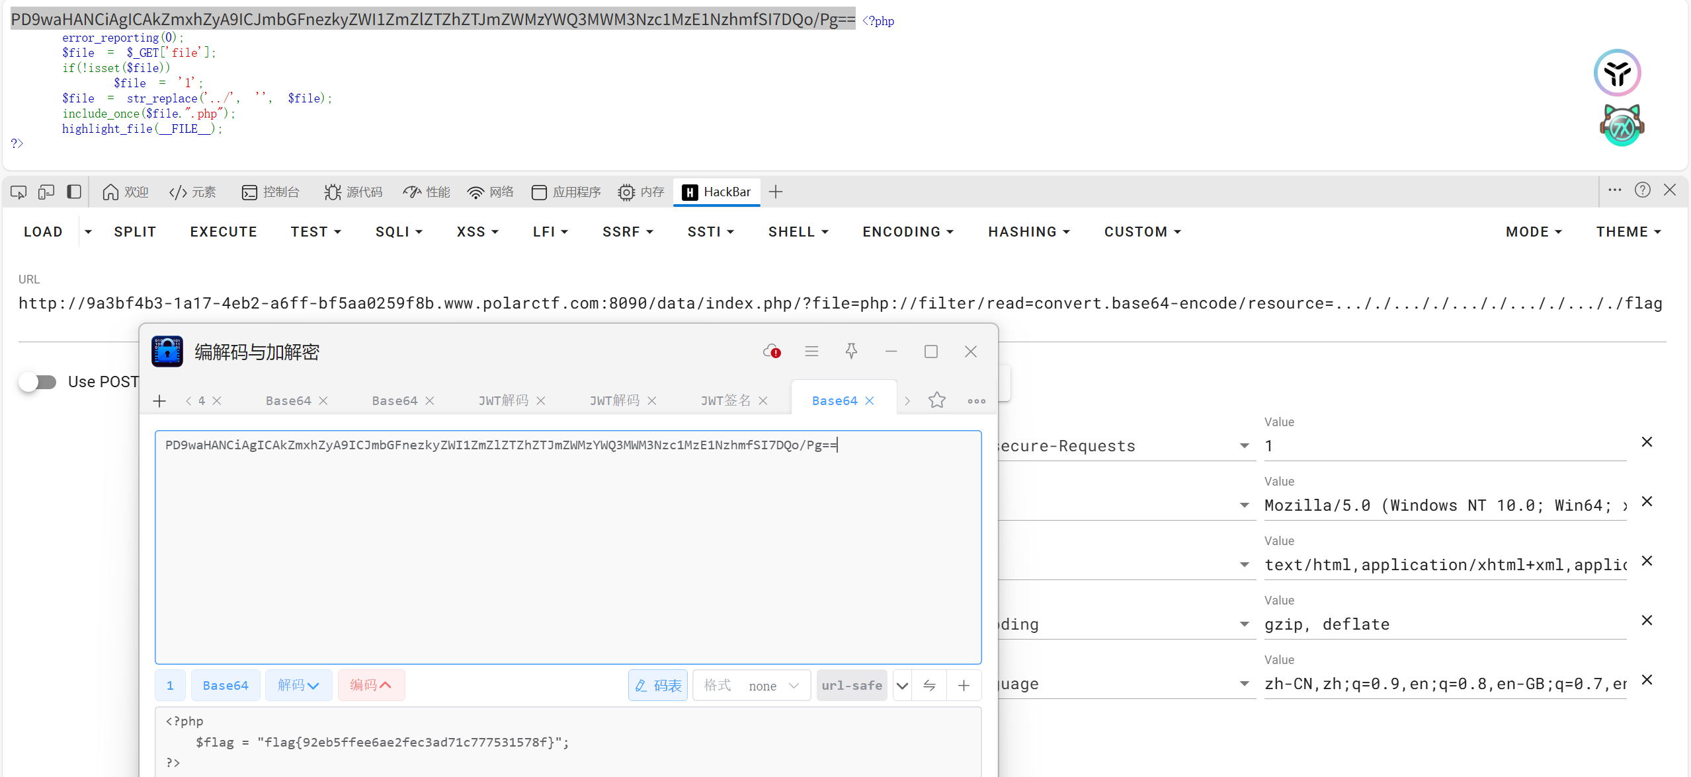Image resolution: width=1691 pixels, height=777 pixels.
Task: Click the cloud sync warning icon
Action: click(x=772, y=351)
